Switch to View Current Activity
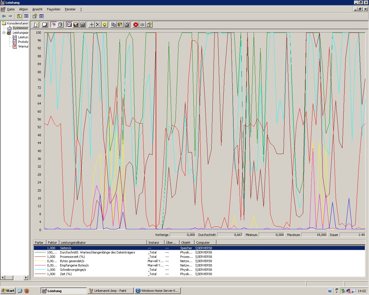The image size is (369, 295). coord(54,24)
